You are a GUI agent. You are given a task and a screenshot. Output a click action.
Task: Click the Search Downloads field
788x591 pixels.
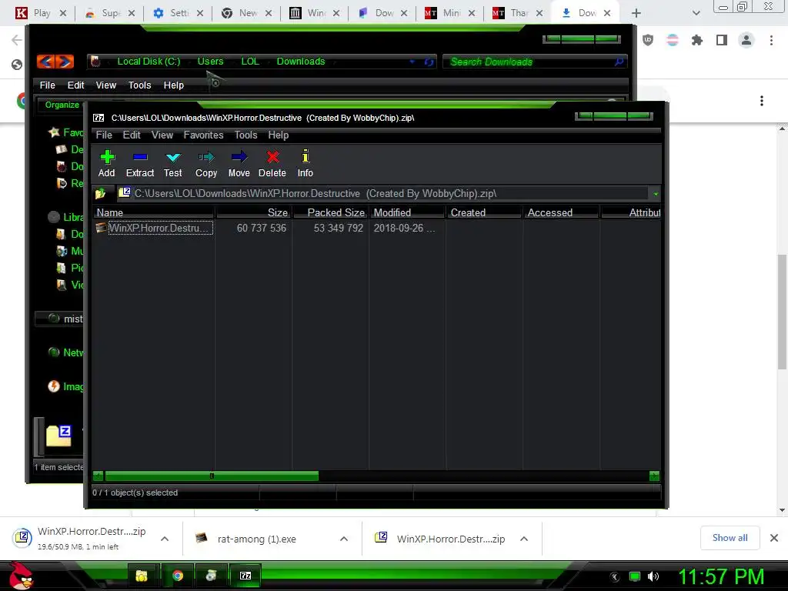pos(535,62)
